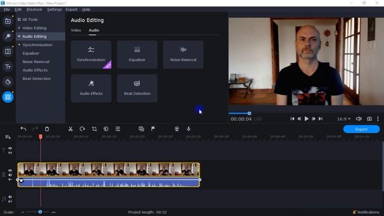Step back one frame

pyautogui.click(x=299, y=119)
